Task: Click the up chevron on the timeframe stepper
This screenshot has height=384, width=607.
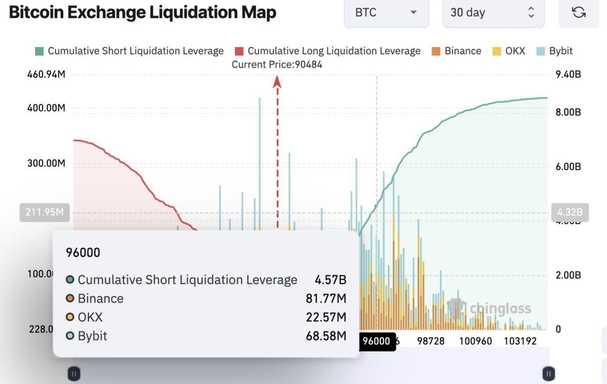Action: point(531,9)
